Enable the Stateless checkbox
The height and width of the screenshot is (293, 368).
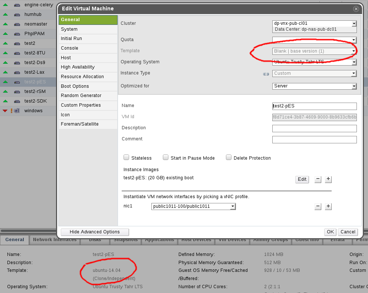126,157
